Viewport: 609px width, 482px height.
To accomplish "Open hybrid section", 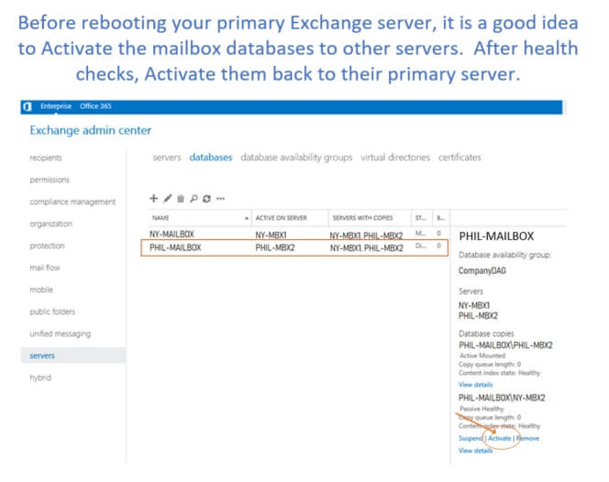I will pos(40,378).
